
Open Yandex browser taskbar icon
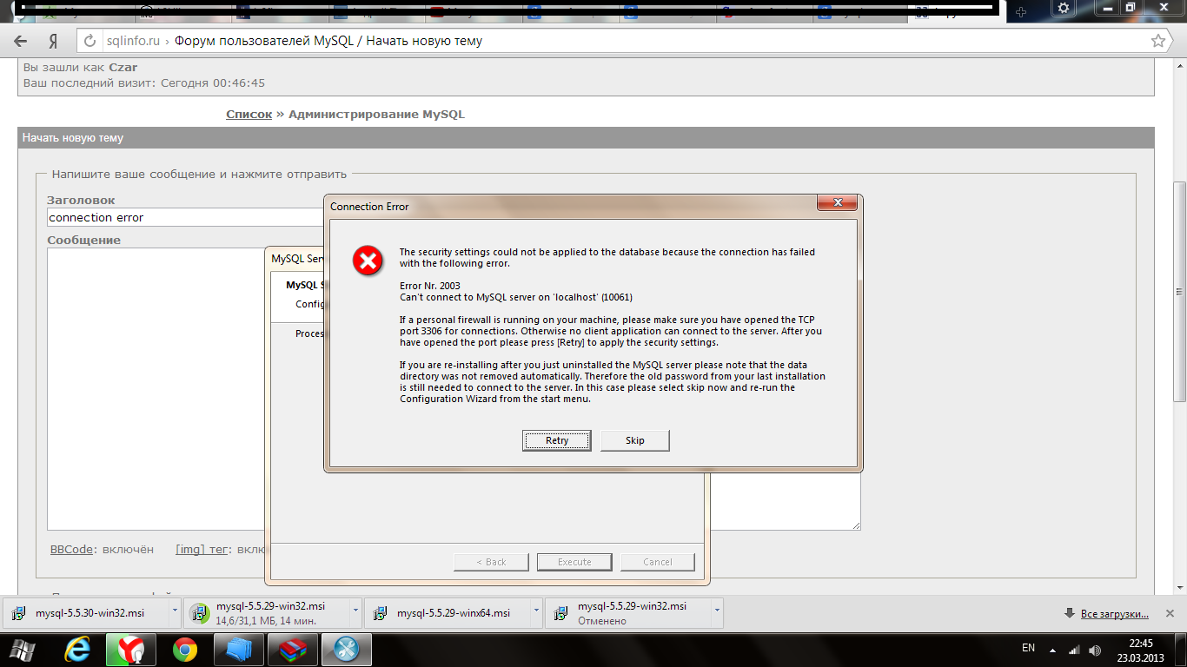[130, 649]
